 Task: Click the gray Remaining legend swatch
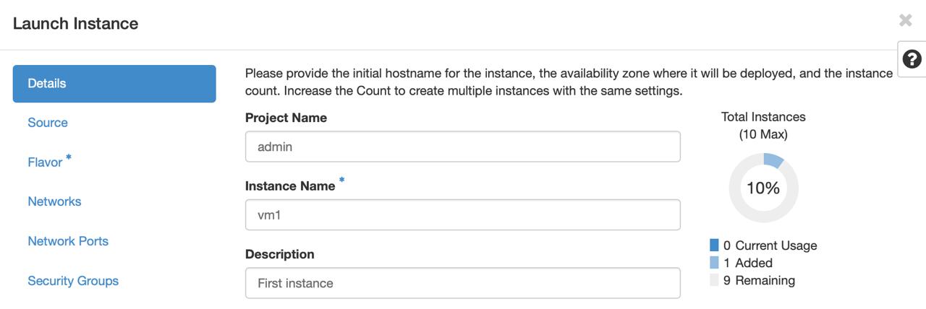tap(715, 280)
